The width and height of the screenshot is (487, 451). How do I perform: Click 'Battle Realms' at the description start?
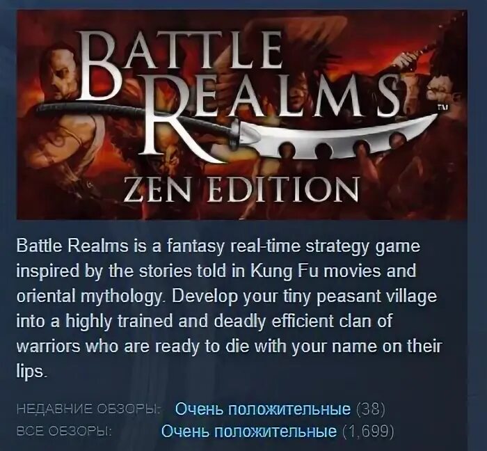click(72, 246)
